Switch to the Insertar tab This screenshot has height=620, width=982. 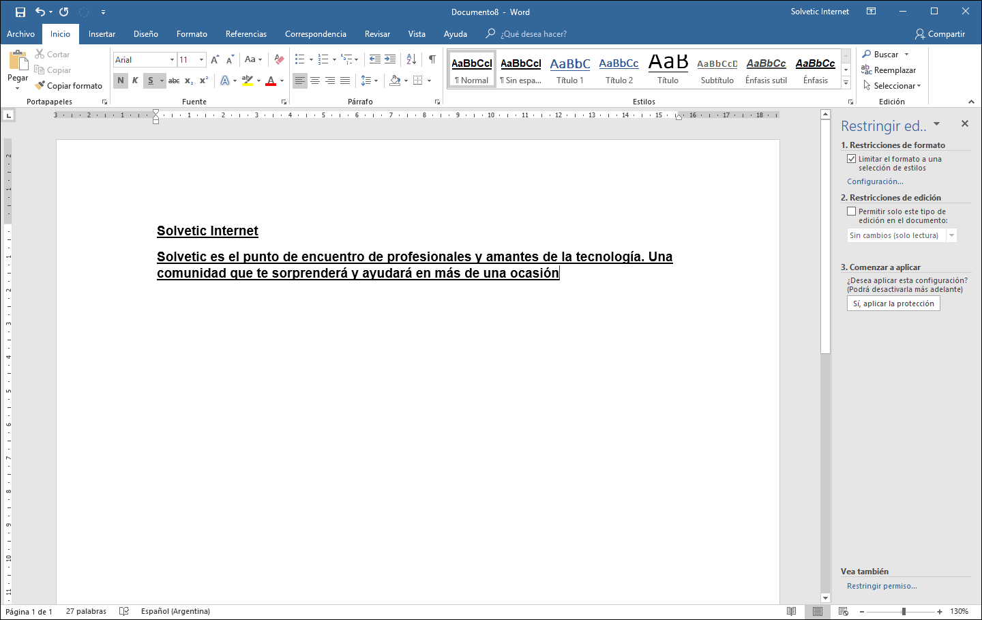point(102,34)
